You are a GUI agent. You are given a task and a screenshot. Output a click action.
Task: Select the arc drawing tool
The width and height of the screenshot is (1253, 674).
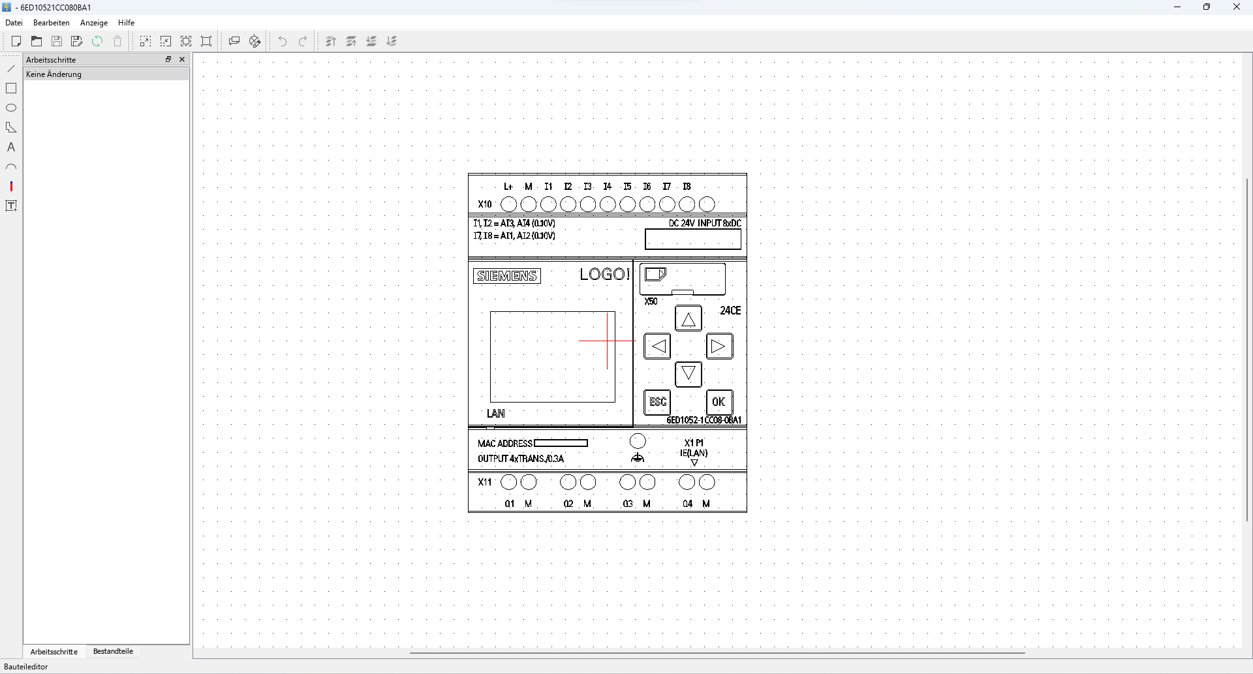(x=11, y=167)
